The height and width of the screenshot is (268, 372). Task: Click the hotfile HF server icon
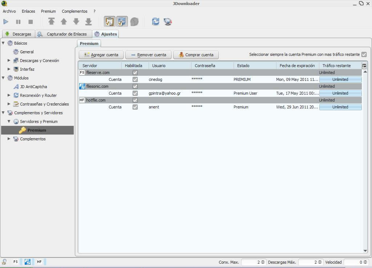[x=82, y=100]
